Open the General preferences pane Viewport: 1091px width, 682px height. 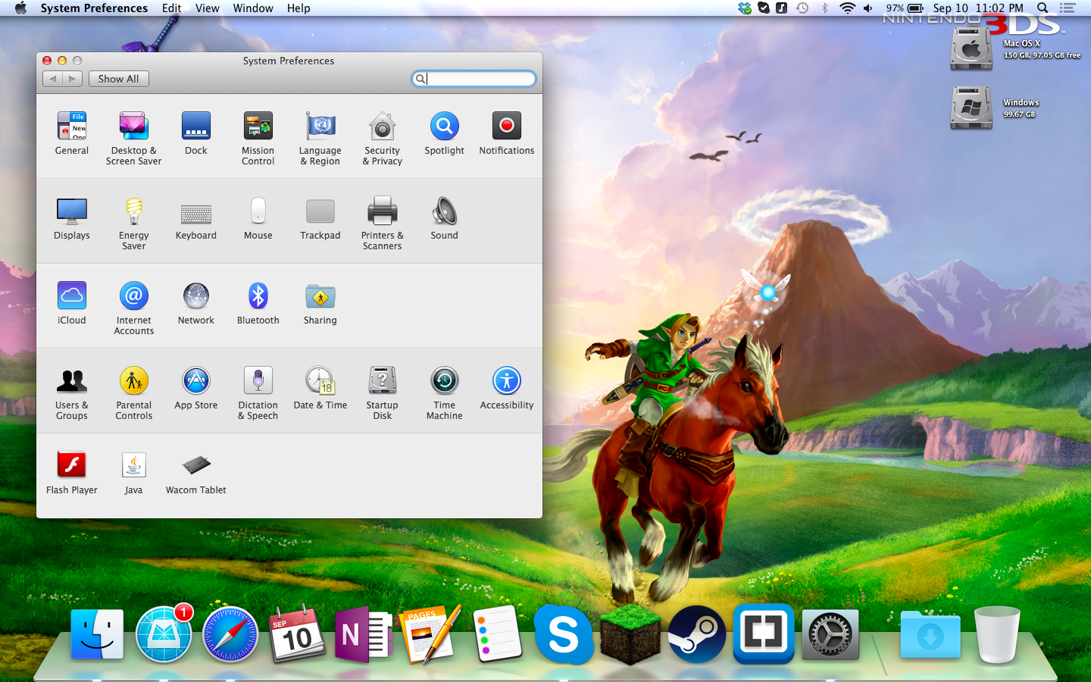tap(72, 133)
